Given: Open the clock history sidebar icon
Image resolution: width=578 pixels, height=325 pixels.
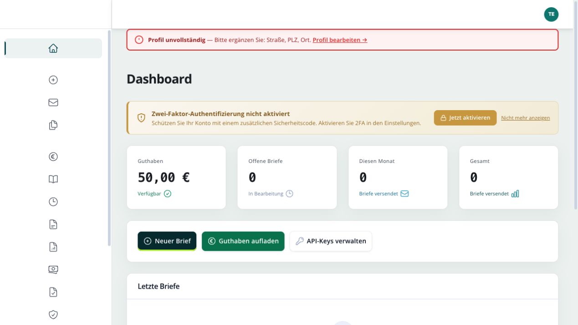Looking at the screenshot, I should coord(53,202).
